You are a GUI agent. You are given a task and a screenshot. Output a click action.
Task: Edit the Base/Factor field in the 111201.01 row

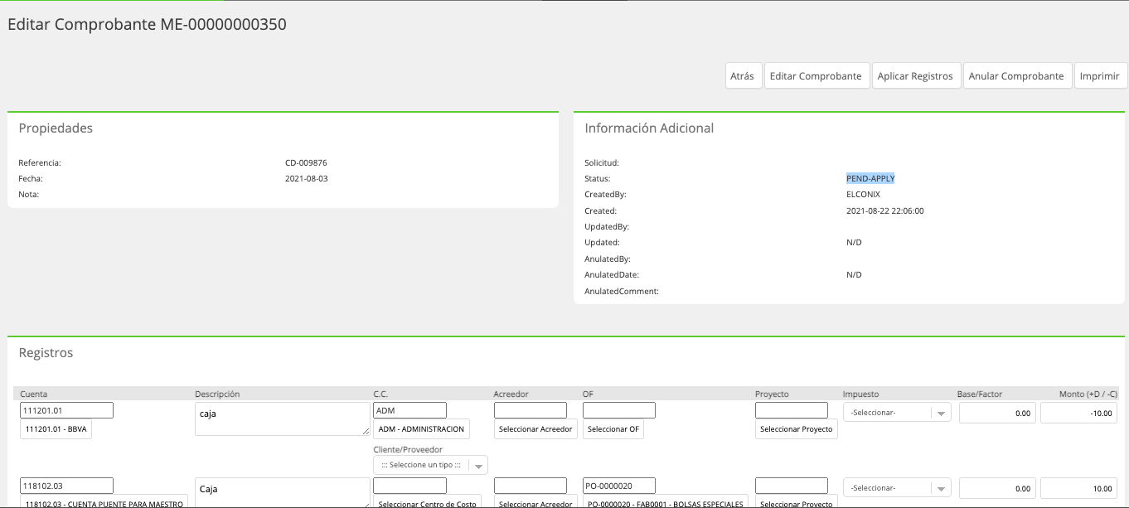pyautogui.click(x=997, y=413)
